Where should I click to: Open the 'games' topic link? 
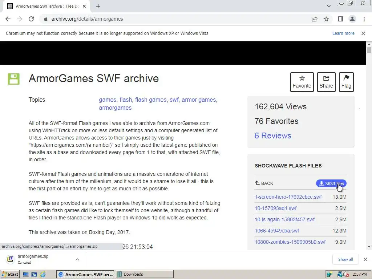point(108,100)
